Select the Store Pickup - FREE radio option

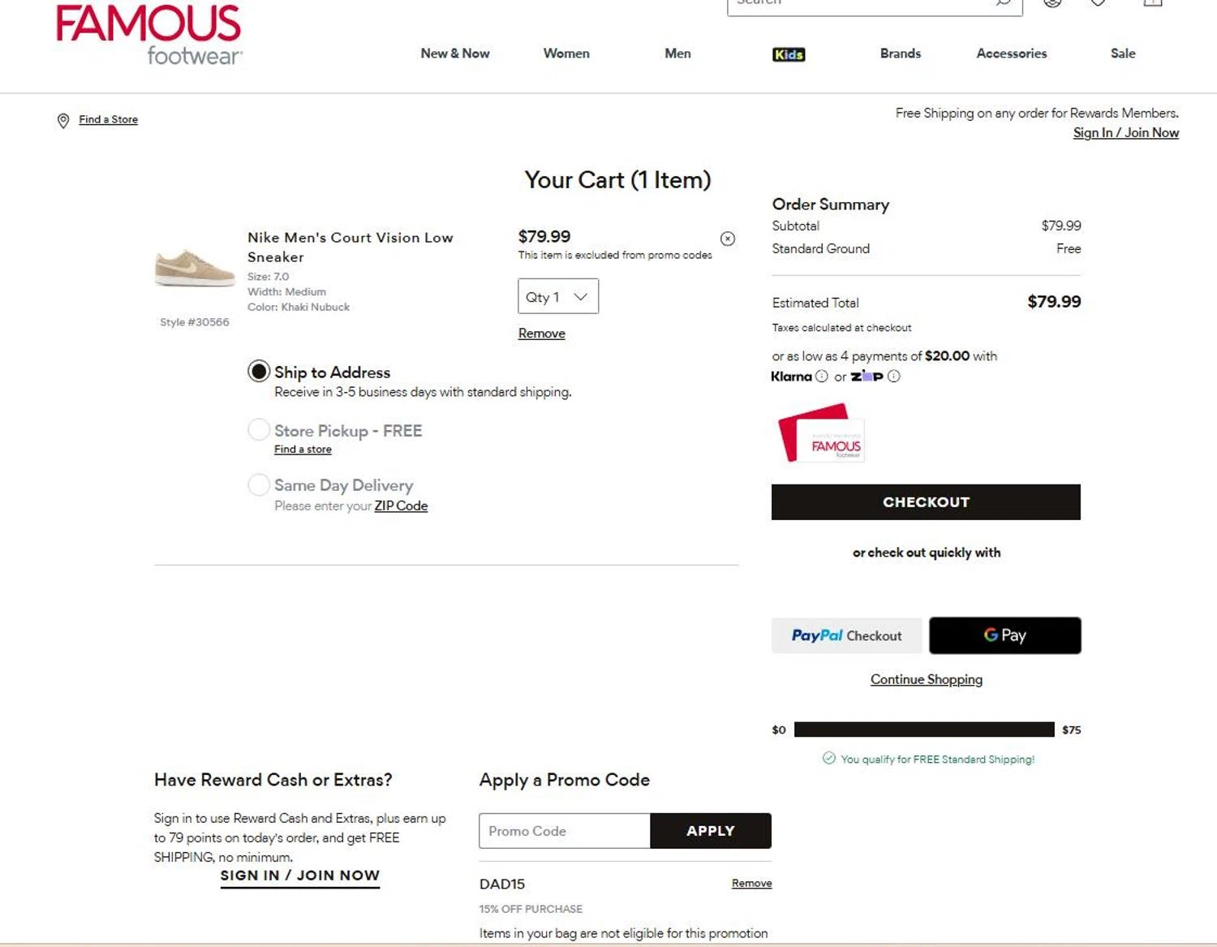(x=259, y=429)
